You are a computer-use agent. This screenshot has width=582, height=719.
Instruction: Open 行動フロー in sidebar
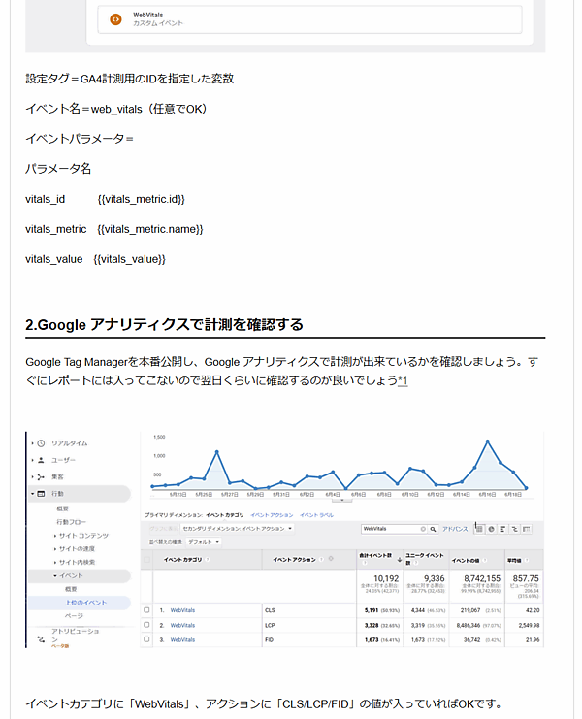tap(71, 522)
